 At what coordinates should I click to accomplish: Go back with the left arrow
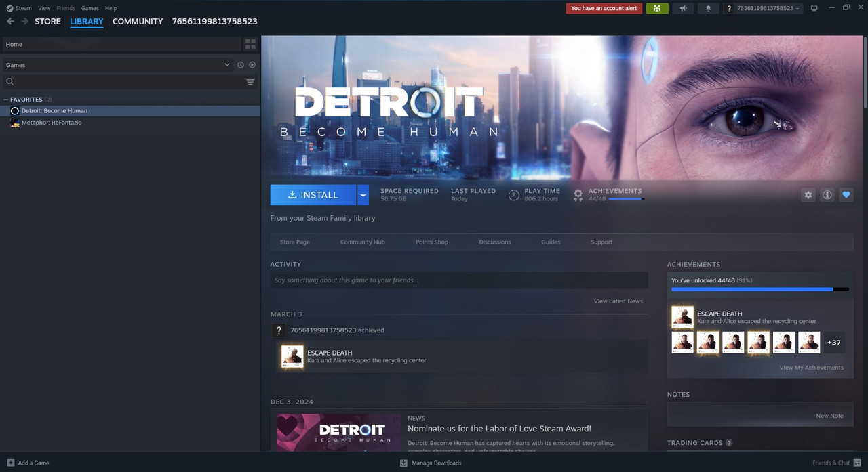pos(10,22)
